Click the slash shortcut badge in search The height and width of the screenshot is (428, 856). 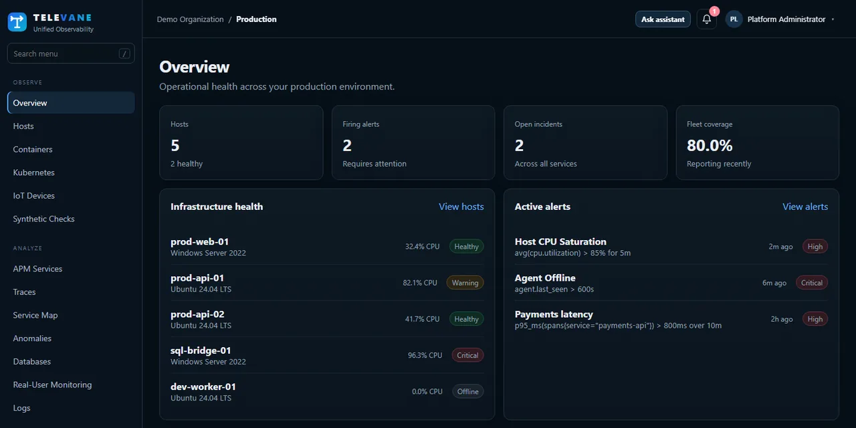(x=124, y=53)
